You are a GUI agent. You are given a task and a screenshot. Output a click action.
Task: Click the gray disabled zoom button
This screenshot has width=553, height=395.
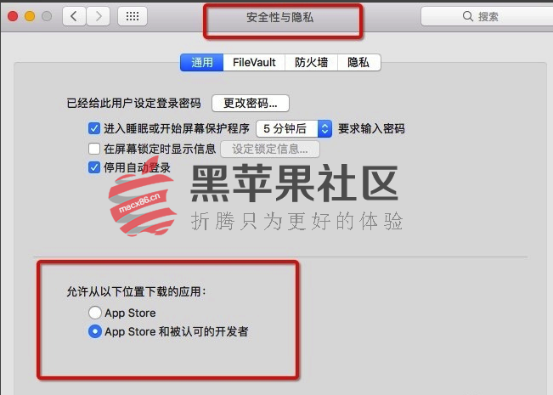tap(47, 16)
